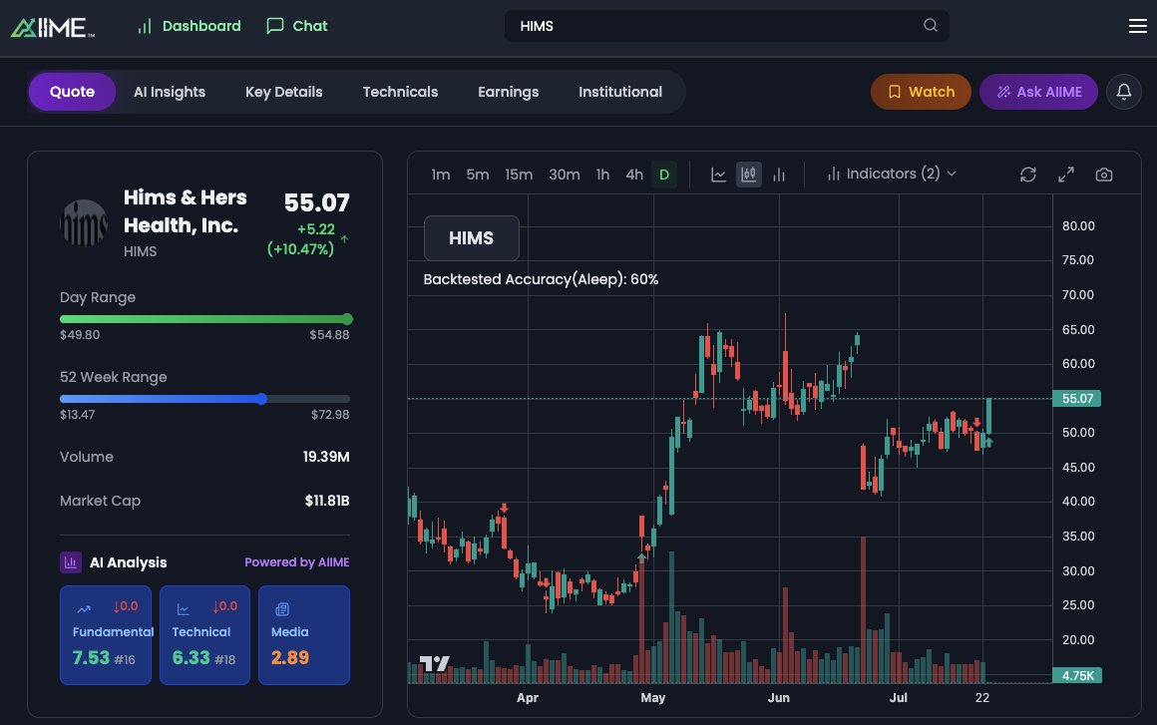Switch to the AI Insights tab
1157x725 pixels.
click(x=170, y=92)
